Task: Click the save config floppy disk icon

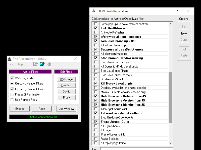Action: (x=42, y=64)
